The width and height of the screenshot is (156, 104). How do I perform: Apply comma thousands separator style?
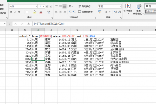[110, 12]
